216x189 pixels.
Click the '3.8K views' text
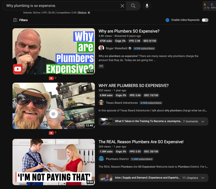click(105, 36)
